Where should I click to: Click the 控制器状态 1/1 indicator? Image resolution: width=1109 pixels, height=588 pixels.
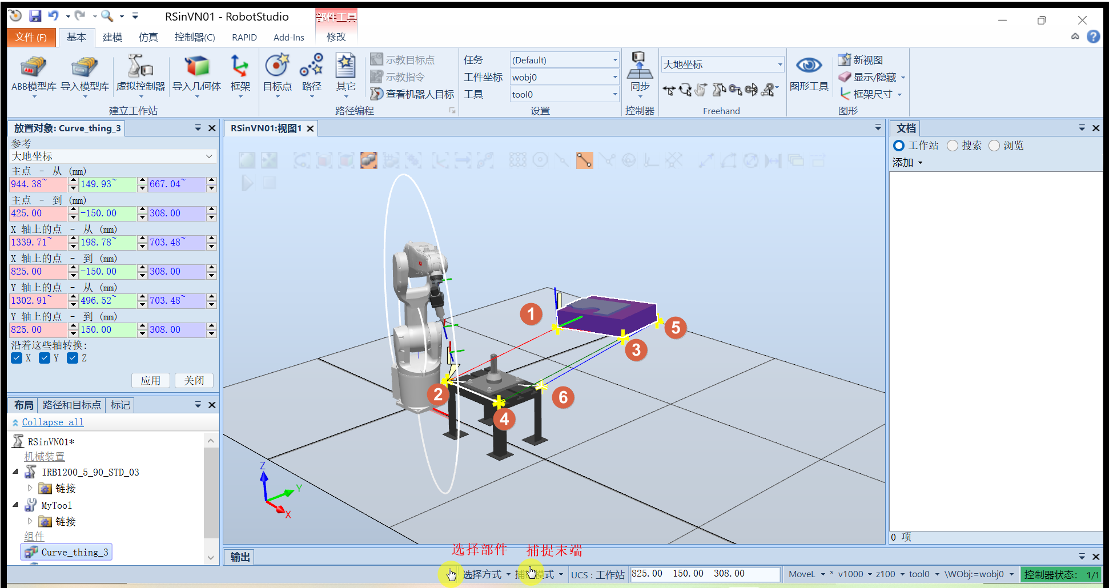(x=1061, y=574)
